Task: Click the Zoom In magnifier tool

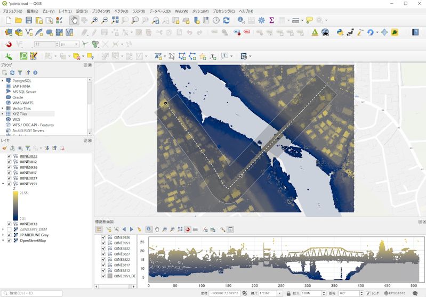Action: [94, 20]
